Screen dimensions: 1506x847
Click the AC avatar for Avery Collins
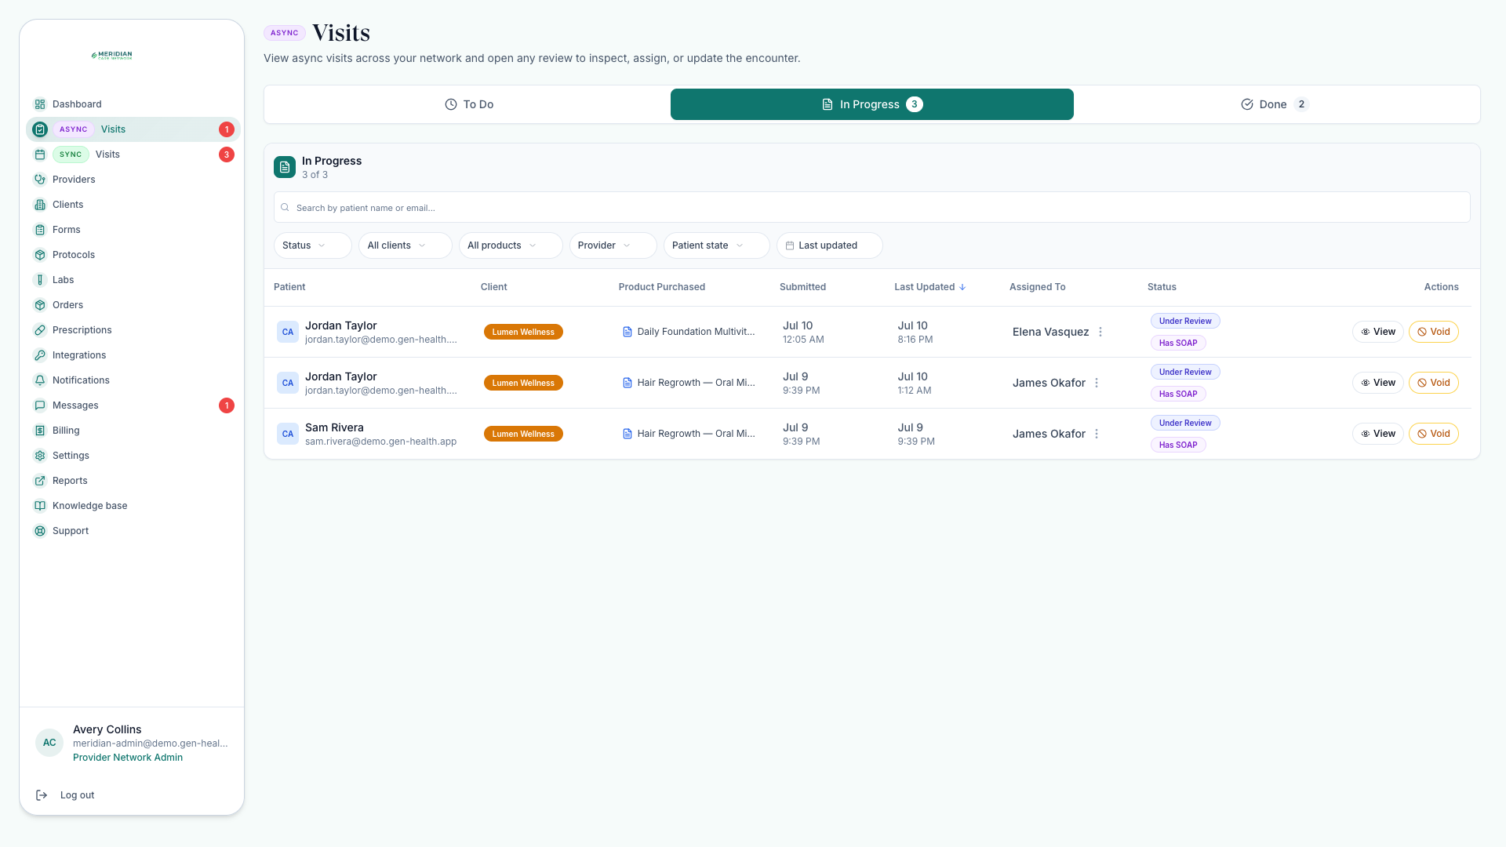(49, 743)
